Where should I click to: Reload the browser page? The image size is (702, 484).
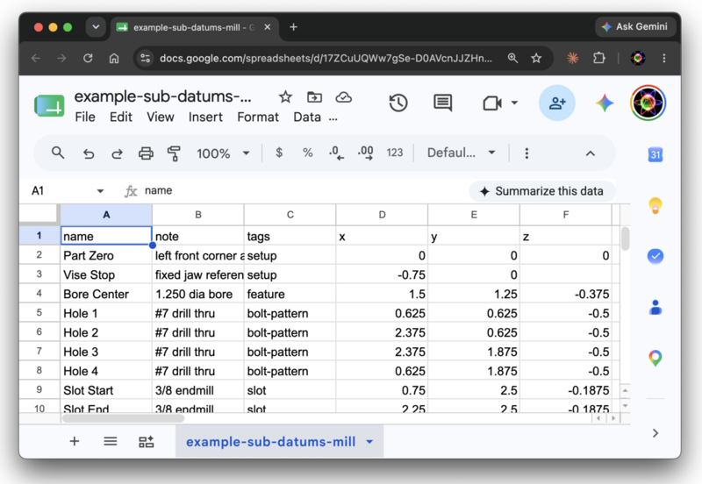88,58
